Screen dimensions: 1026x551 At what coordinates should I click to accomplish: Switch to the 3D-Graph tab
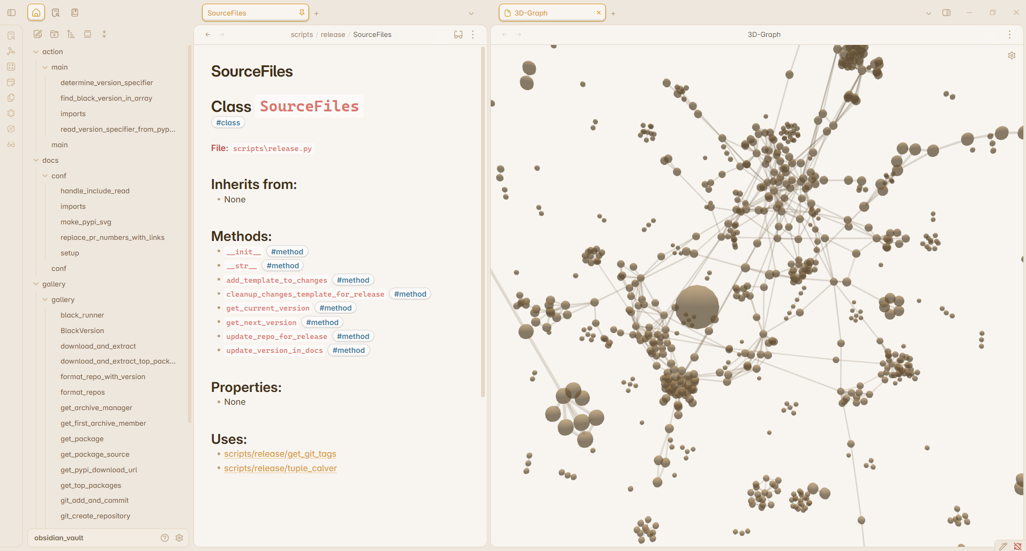(552, 13)
